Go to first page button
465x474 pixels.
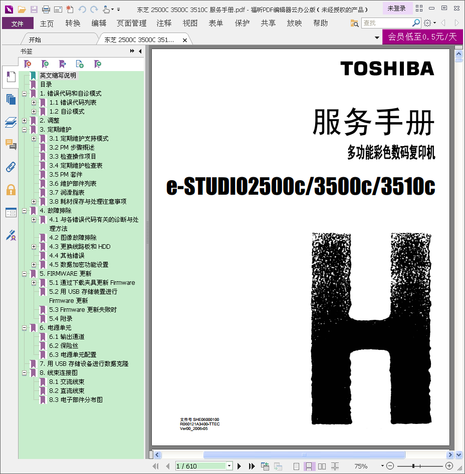pos(155,466)
